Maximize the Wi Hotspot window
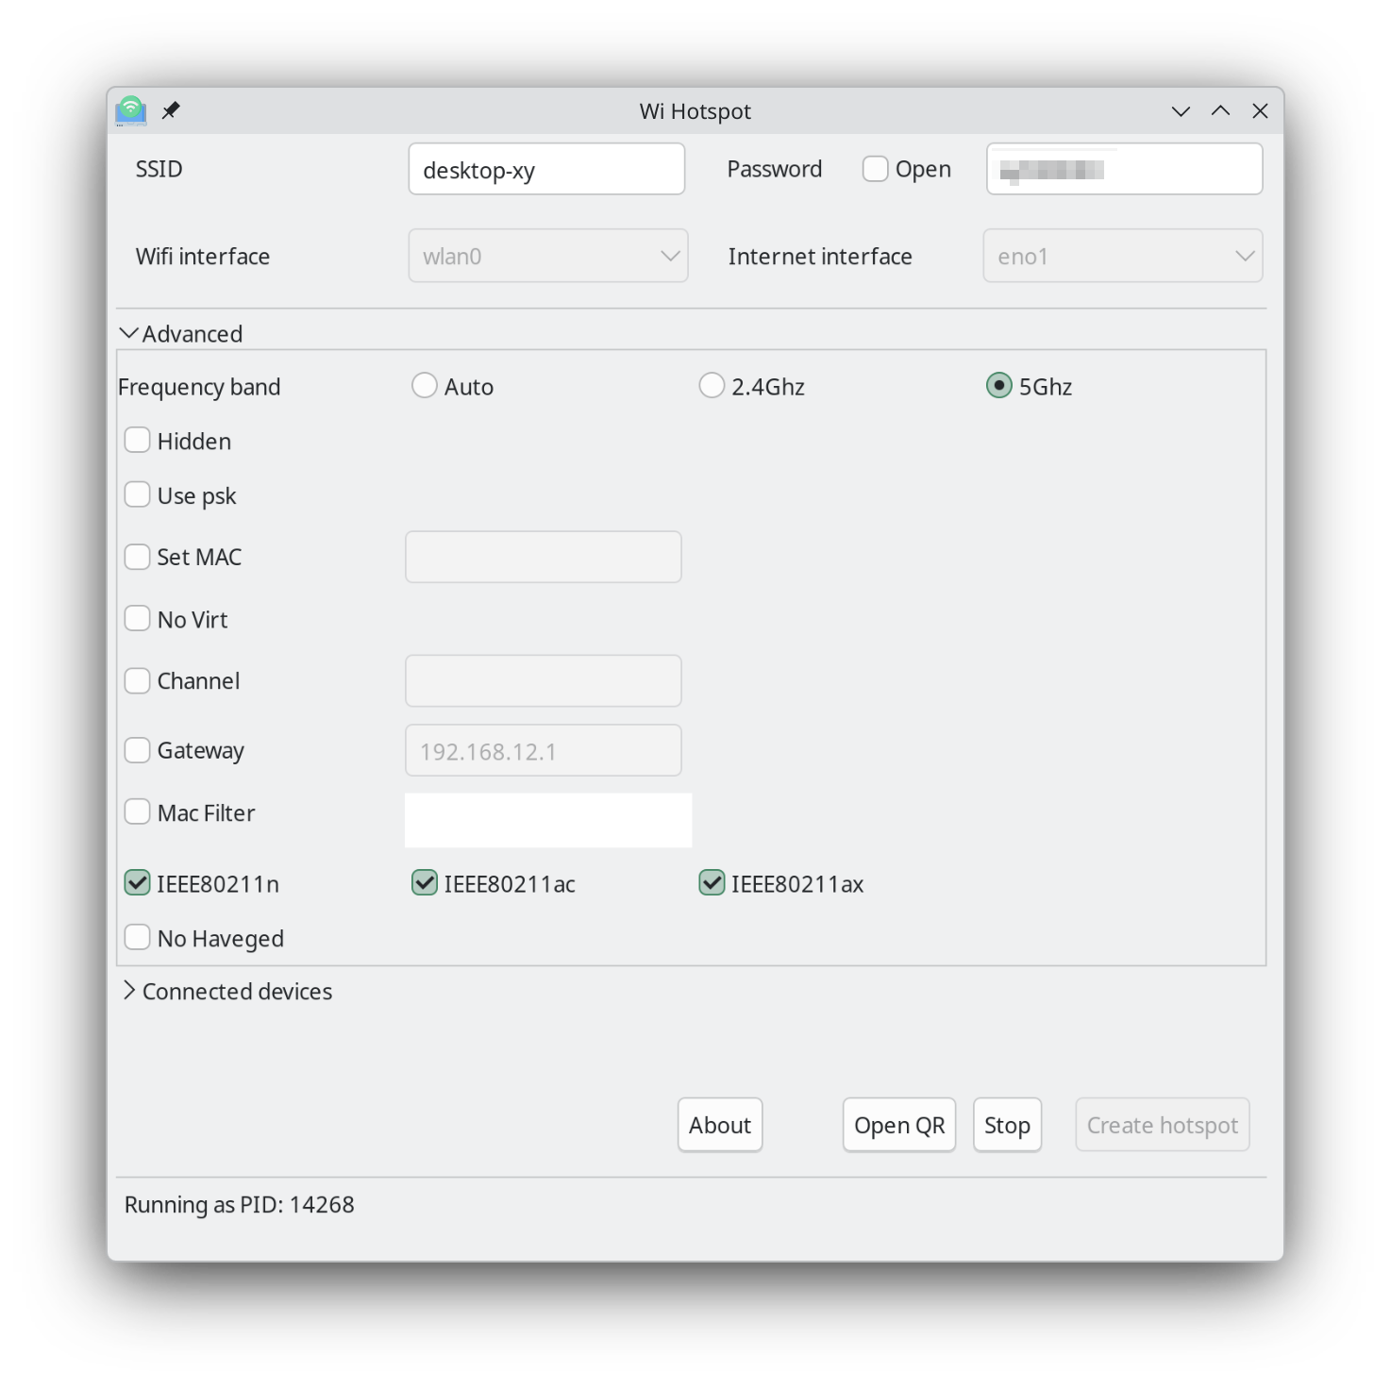The image size is (1391, 1388). tap(1220, 111)
